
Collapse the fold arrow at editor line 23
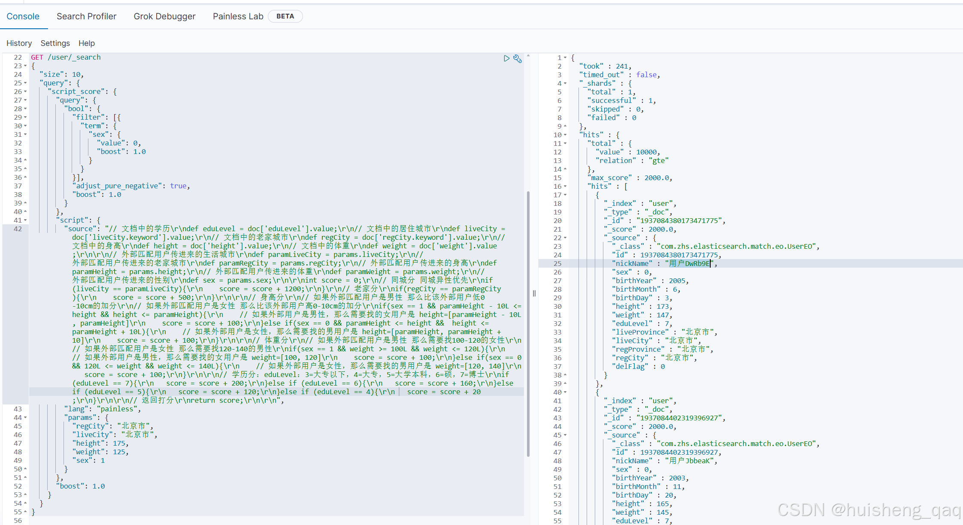click(25, 66)
